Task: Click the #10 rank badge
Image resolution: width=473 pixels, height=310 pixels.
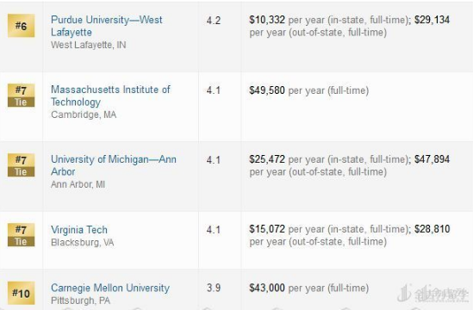Action: (x=22, y=293)
